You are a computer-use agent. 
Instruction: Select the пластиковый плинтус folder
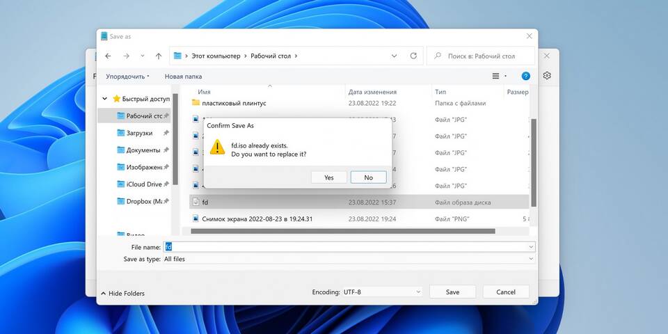pos(234,103)
